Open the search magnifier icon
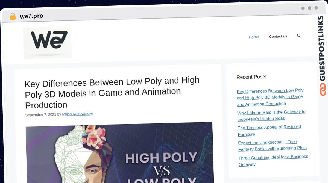 pyautogui.click(x=299, y=36)
